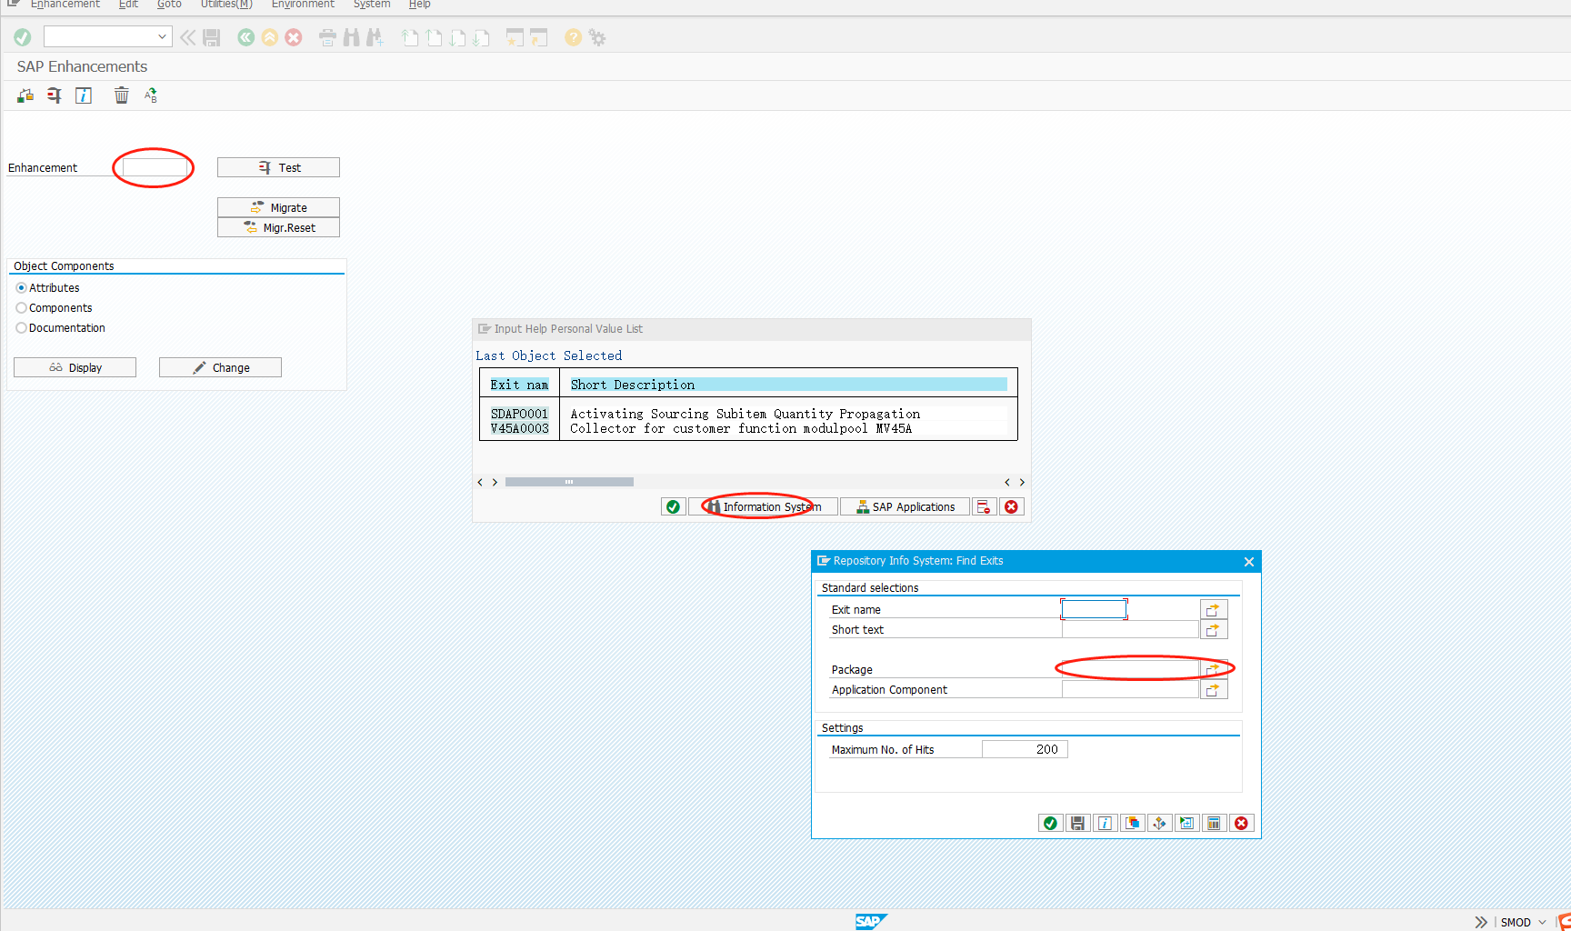Click the green Copy checkmark in Input Help dialog
Image resolution: width=1571 pixels, height=931 pixels.
(x=673, y=506)
